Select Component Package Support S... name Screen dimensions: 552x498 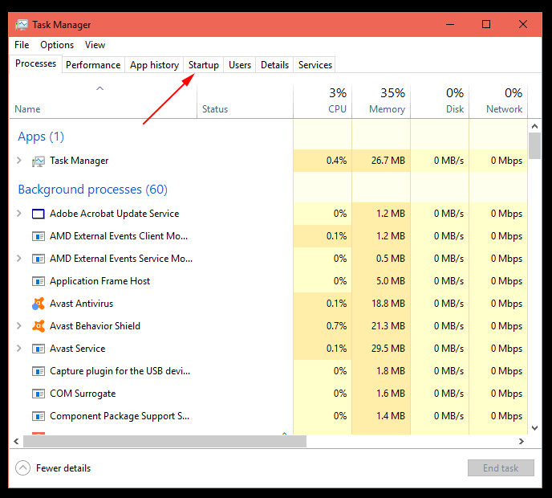[120, 416]
